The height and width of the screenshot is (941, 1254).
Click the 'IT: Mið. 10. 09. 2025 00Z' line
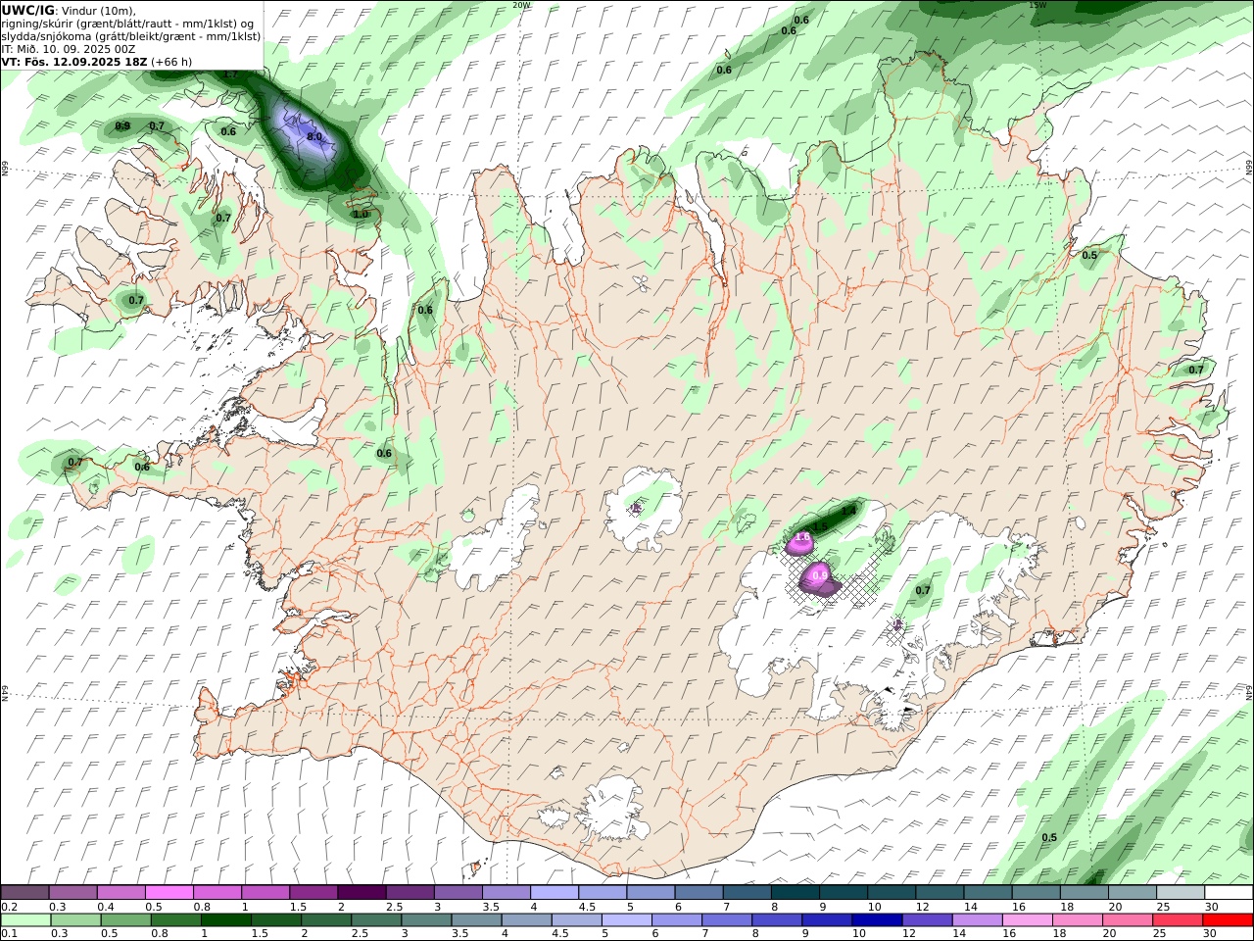coord(68,49)
